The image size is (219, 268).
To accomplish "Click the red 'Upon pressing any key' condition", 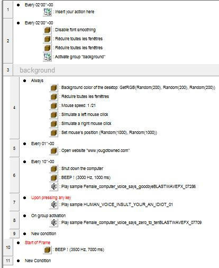I will tap(51, 198).
